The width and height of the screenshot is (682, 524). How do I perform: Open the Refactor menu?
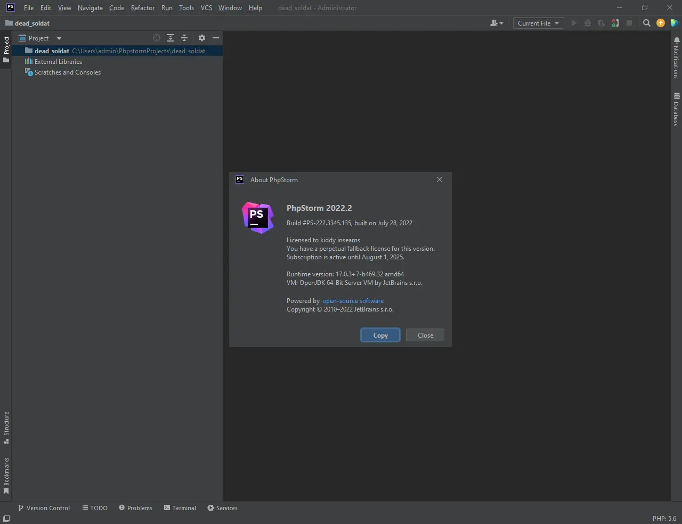[x=143, y=8]
